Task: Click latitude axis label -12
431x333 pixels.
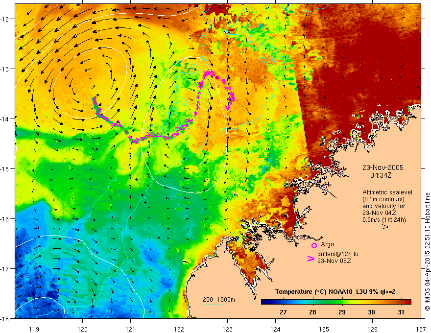Action: (5, 19)
